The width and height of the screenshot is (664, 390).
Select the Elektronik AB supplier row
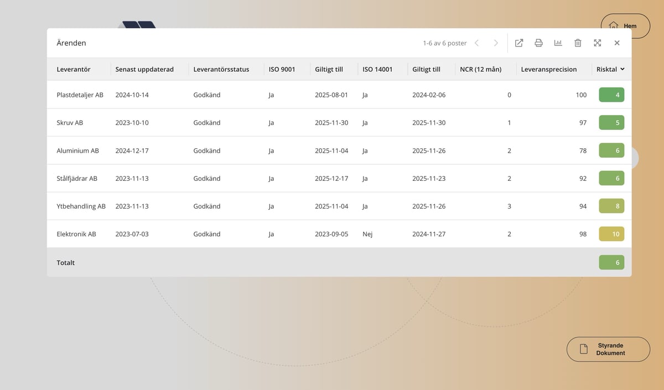pos(76,234)
